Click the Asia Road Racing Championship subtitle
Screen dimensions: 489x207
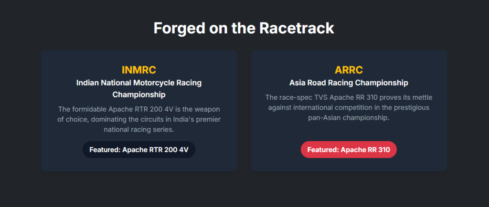(349, 83)
